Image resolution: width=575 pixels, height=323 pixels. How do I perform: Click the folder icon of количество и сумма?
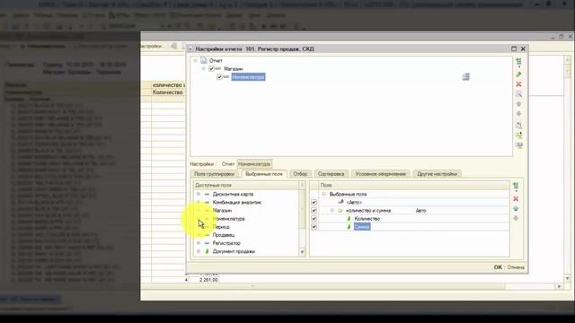[x=340, y=211]
